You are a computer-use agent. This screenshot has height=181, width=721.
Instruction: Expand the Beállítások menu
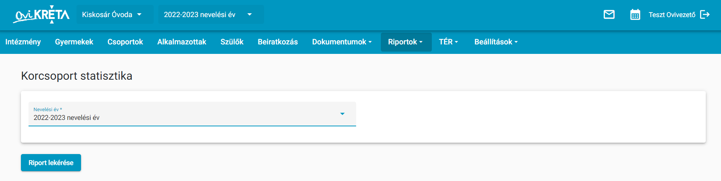click(x=496, y=42)
